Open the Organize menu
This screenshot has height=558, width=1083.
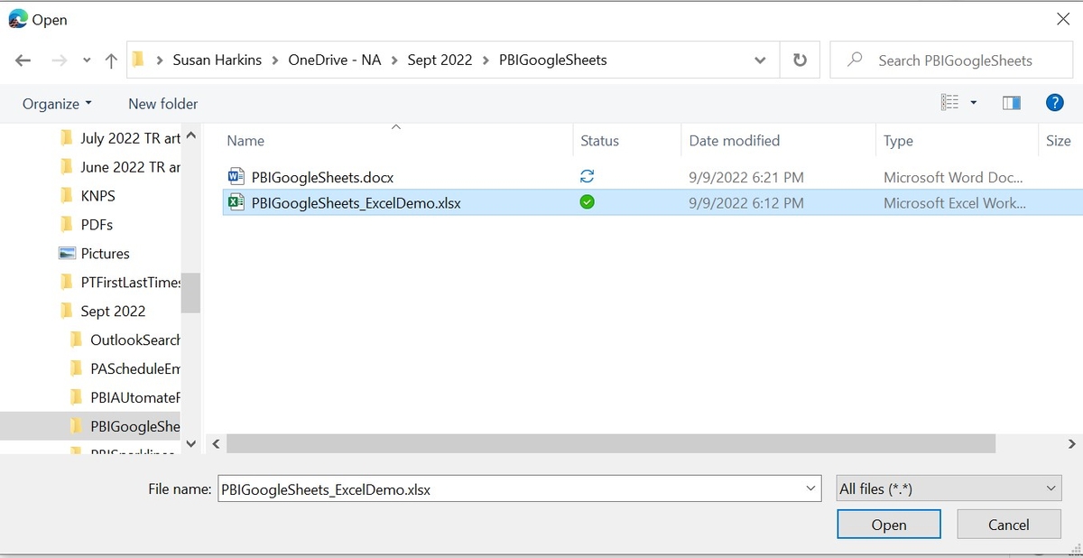[56, 103]
